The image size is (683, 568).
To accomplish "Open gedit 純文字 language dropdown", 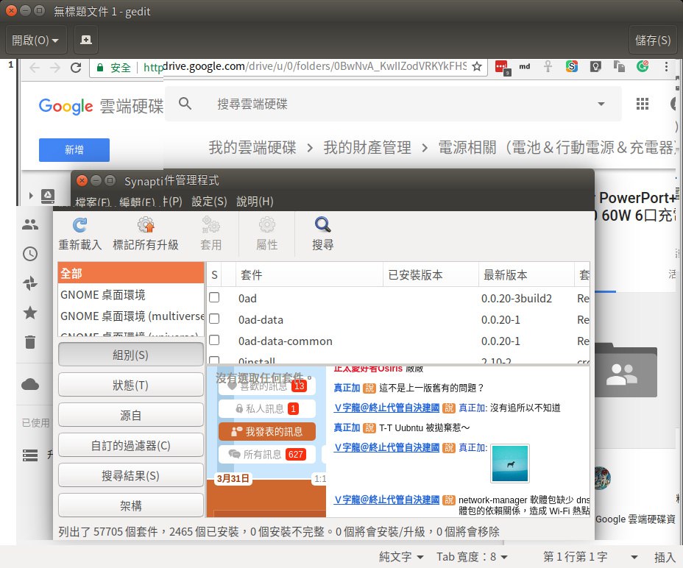I will (x=401, y=557).
